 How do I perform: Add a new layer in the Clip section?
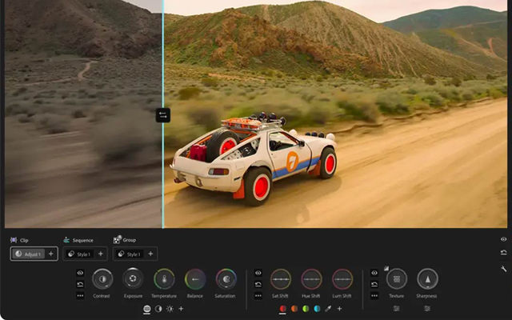[x=51, y=254]
